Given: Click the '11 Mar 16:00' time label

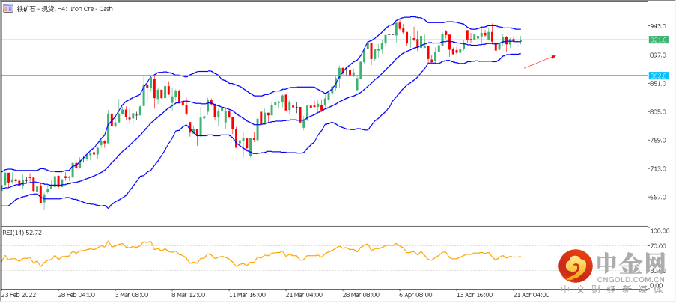Looking at the screenshot, I should (246, 296).
